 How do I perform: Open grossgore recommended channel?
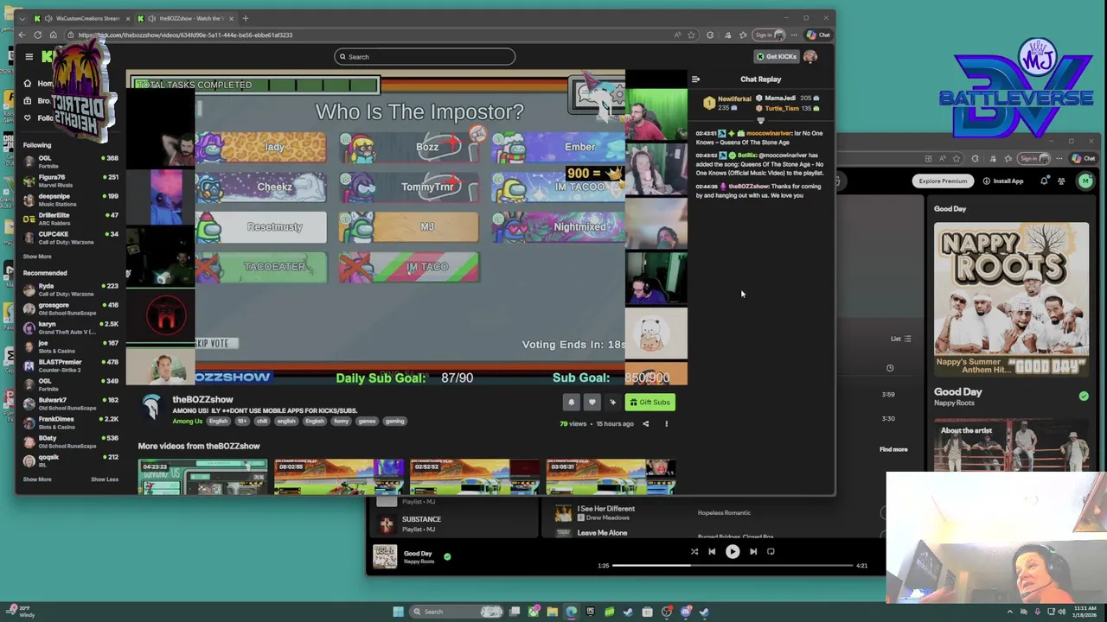[x=71, y=308]
